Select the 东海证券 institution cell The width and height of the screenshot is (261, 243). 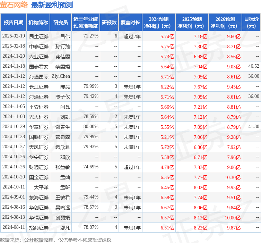click(x=39, y=198)
